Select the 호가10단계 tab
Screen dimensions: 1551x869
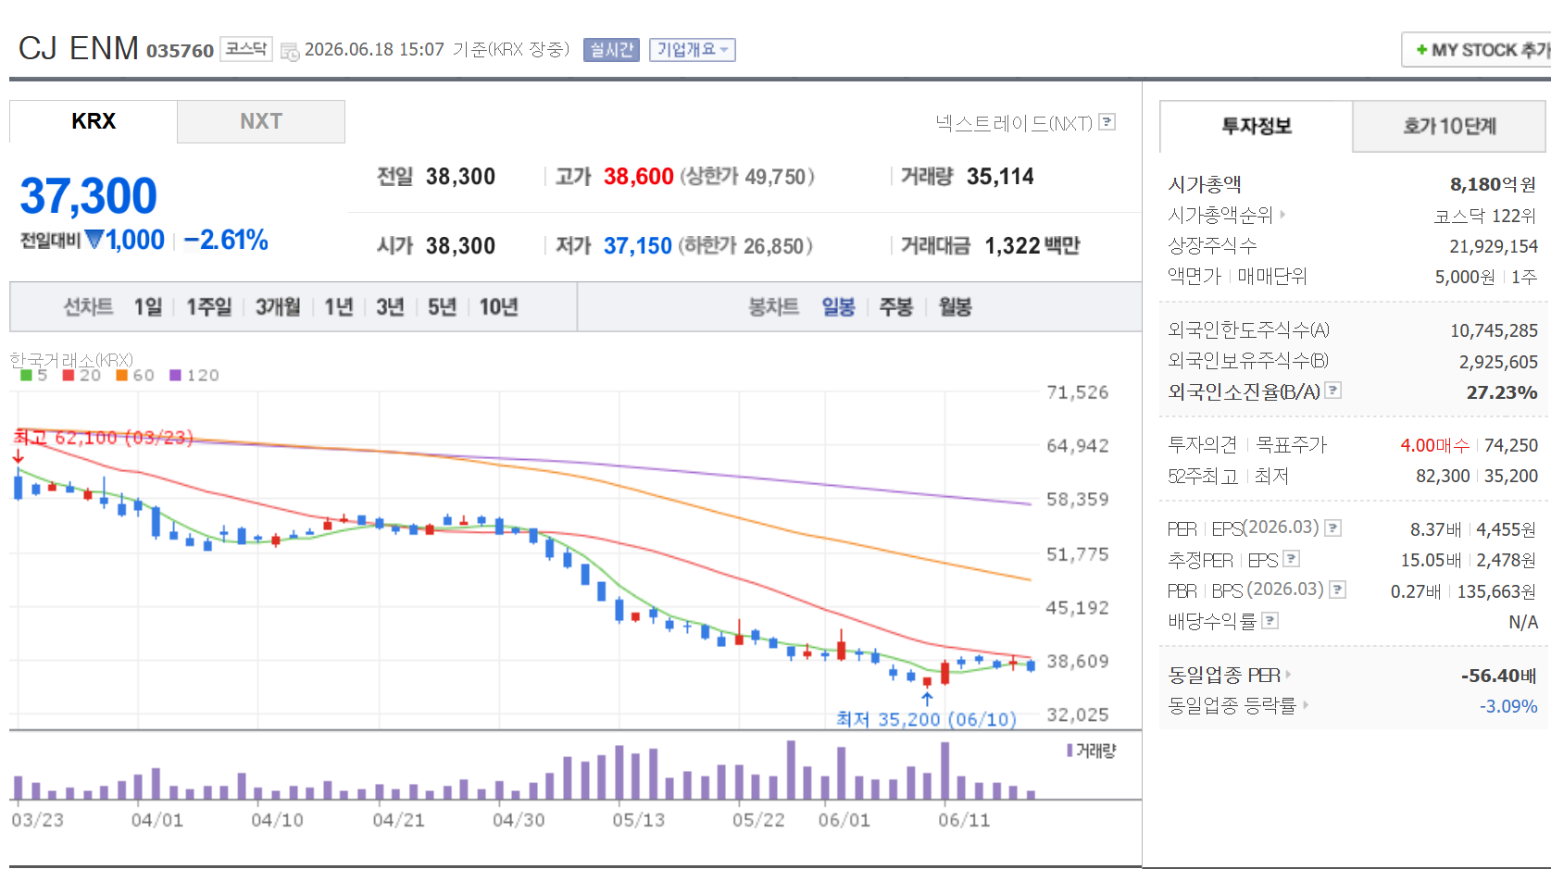(1449, 126)
